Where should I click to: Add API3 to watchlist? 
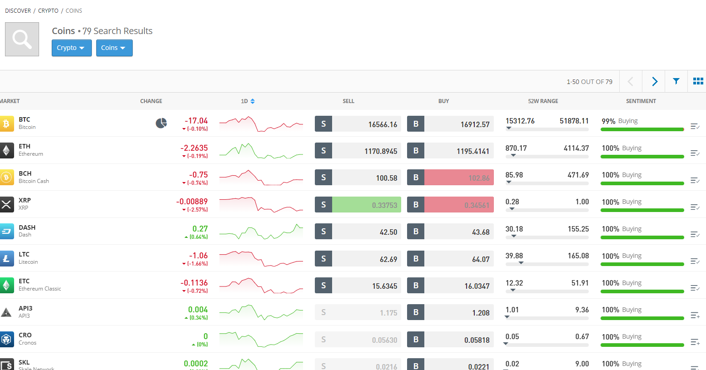[x=695, y=315]
